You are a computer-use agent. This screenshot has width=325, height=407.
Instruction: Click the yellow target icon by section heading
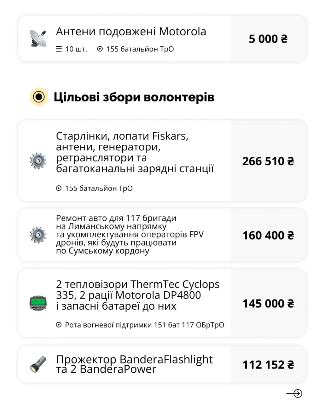(x=39, y=97)
